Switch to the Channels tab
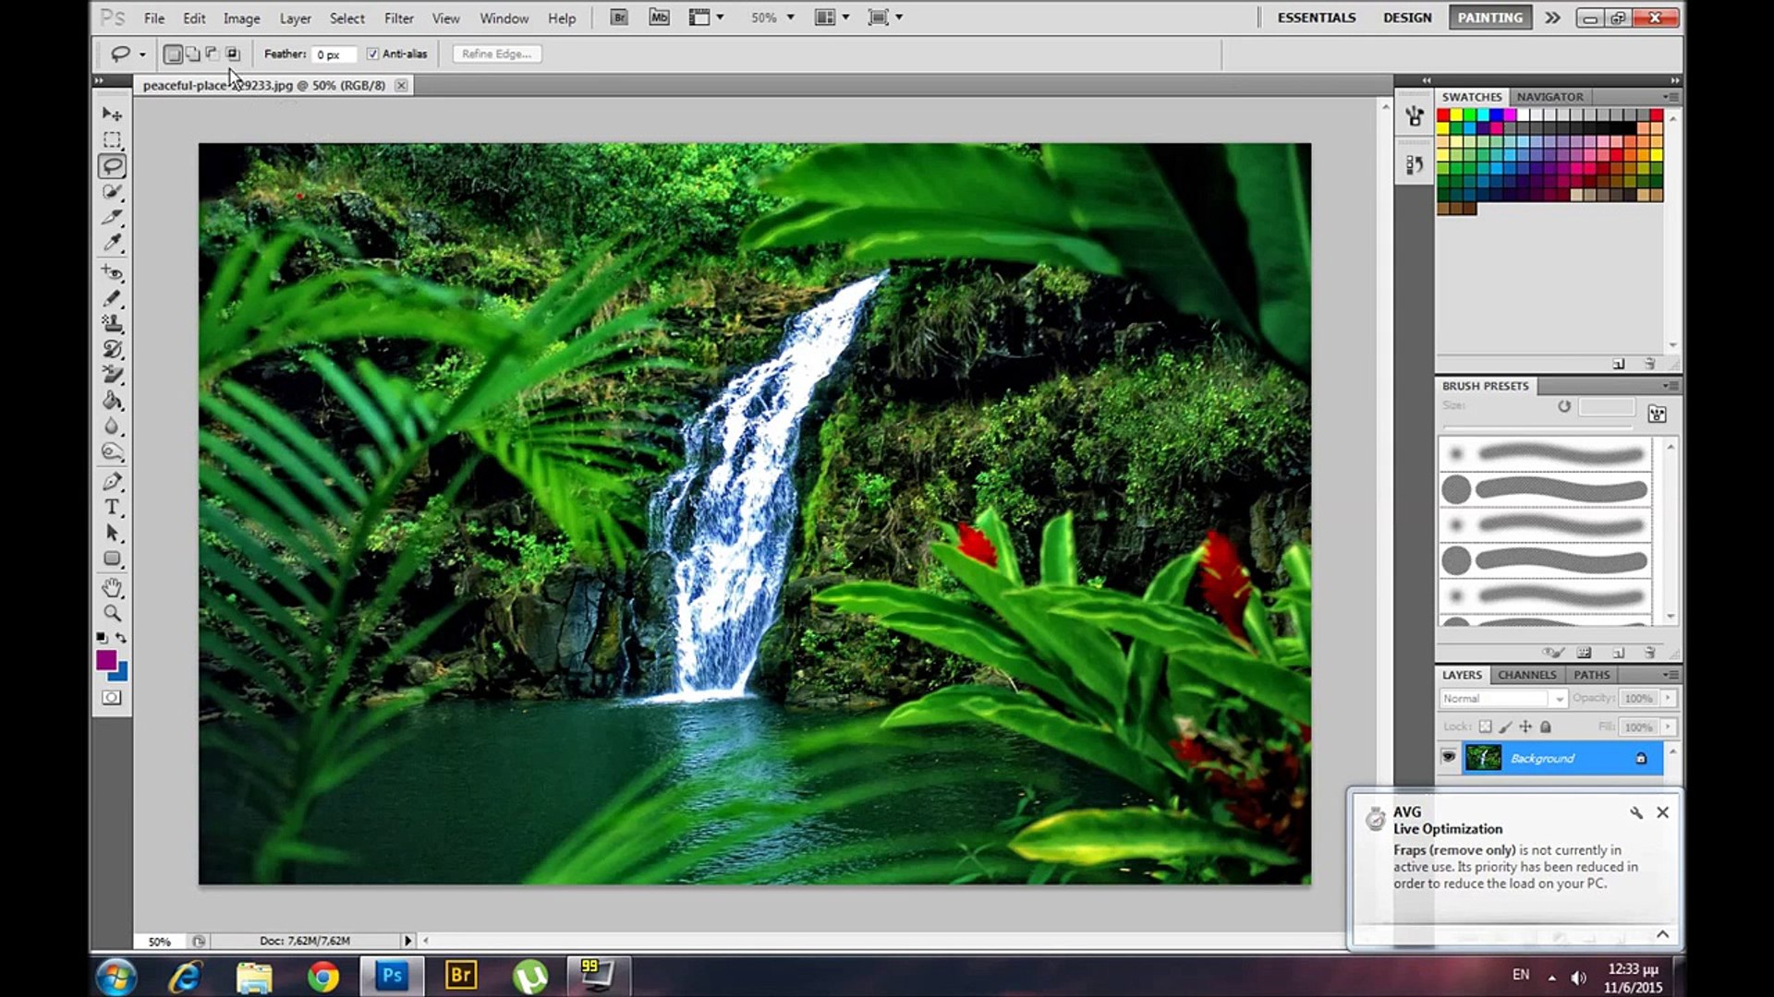The width and height of the screenshot is (1774, 997). click(x=1526, y=675)
